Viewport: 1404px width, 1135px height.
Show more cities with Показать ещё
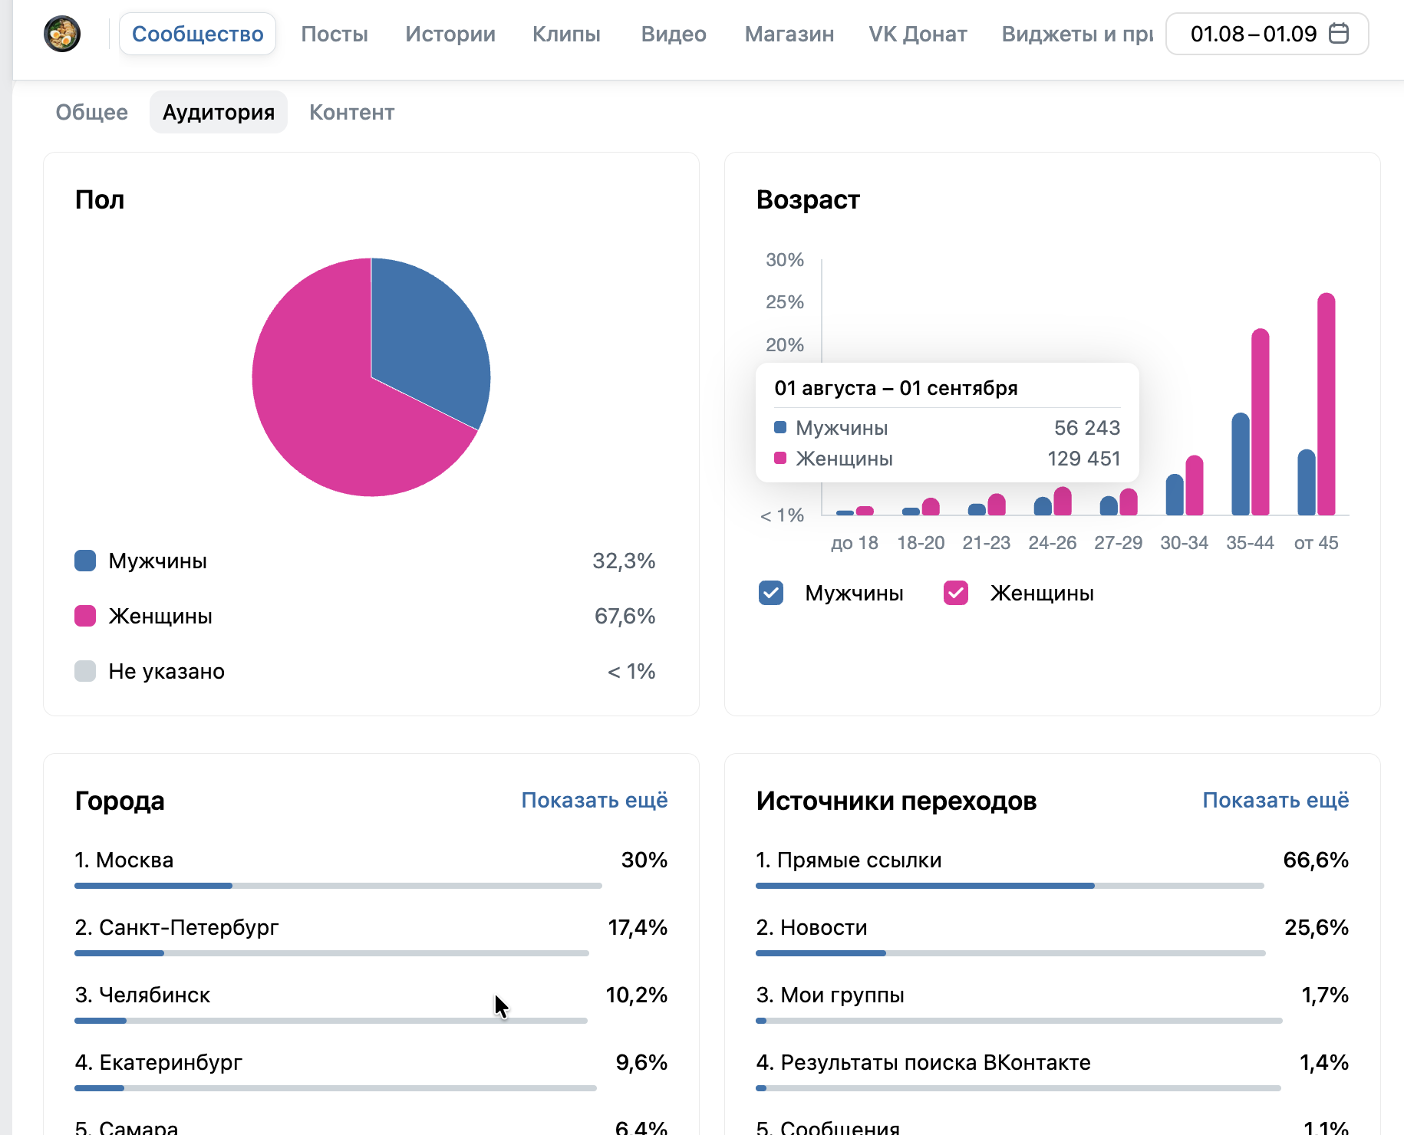(x=595, y=800)
